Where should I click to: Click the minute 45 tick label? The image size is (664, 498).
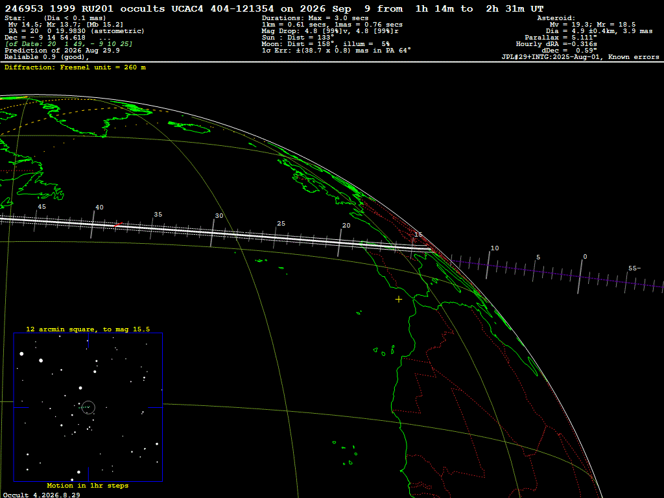(41, 207)
